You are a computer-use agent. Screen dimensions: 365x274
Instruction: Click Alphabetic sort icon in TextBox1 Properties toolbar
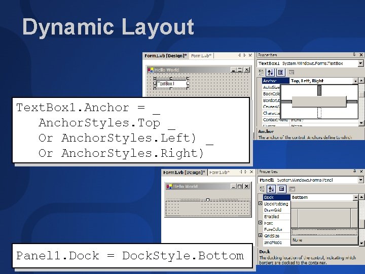(270, 72)
